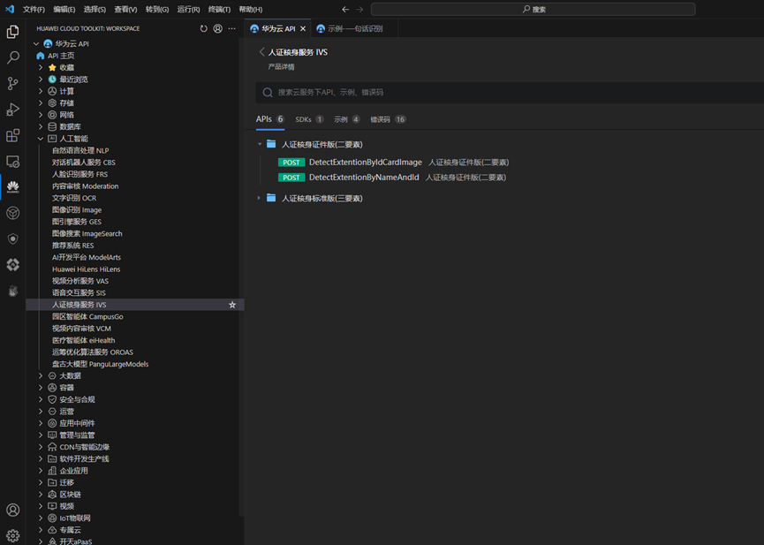Select the Huawei Cloud Toolkit icon
This screenshot has width=764, height=545.
12,187
